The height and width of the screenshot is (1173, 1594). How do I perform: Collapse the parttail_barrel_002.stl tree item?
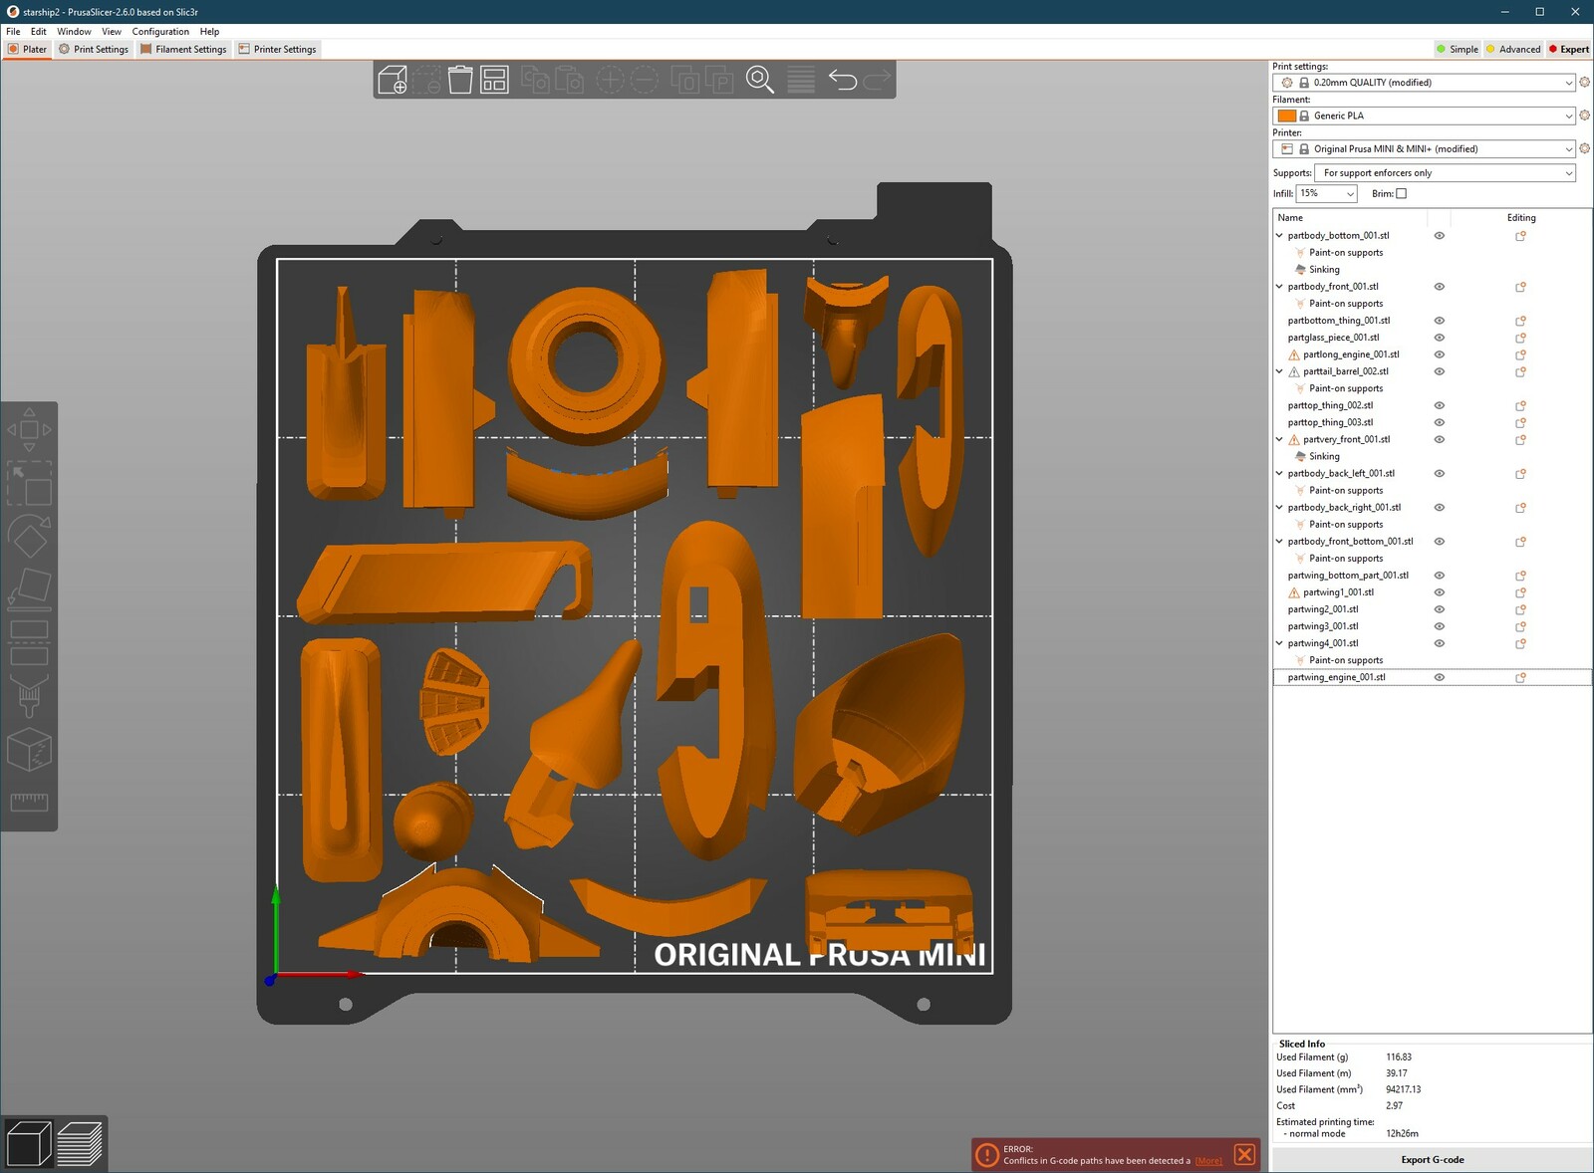tap(1279, 371)
